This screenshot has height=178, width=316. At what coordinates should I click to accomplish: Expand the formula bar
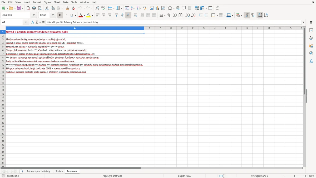pyautogui.click(x=303, y=22)
